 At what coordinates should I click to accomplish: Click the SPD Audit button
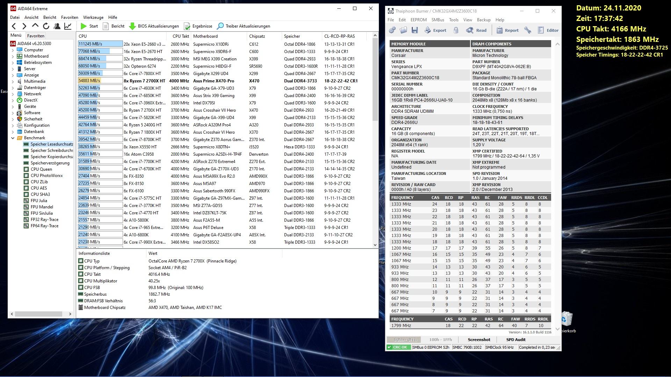pyautogui.click(x=515, y=340)
